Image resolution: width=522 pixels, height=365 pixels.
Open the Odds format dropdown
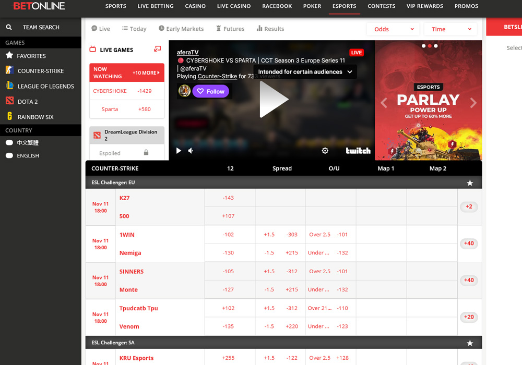(x=393, y=29)
